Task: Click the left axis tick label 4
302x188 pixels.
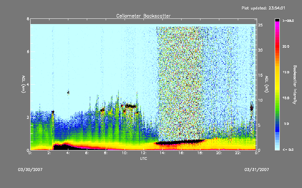Action: tap(28, 84)
